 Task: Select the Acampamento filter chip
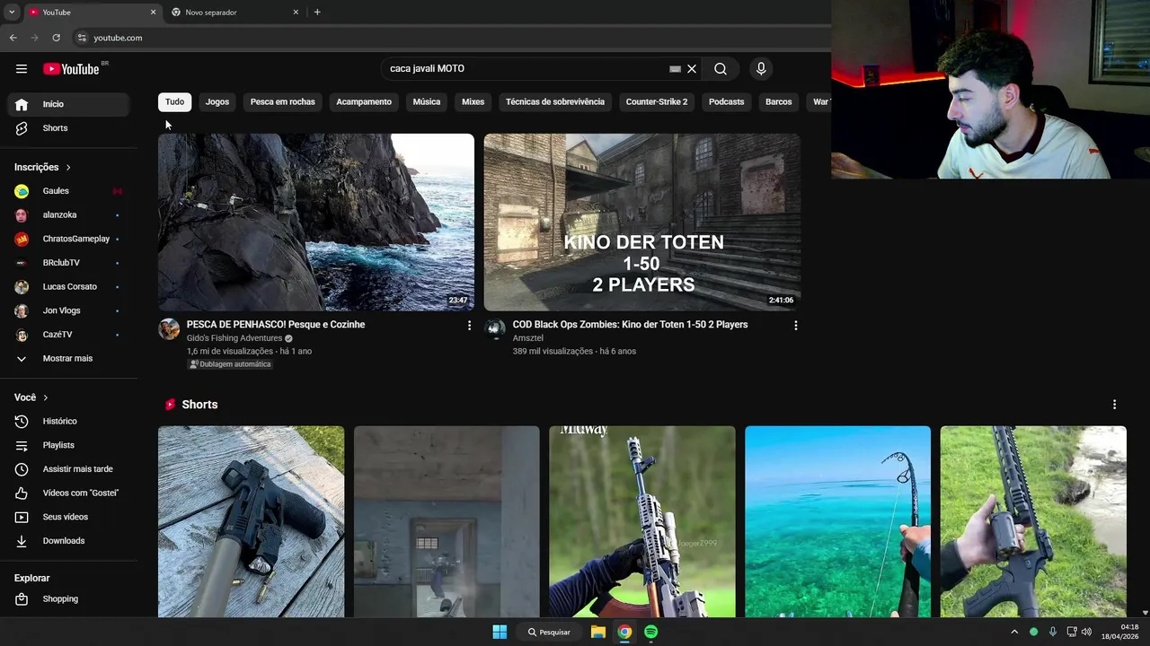(x=364, y=102)
